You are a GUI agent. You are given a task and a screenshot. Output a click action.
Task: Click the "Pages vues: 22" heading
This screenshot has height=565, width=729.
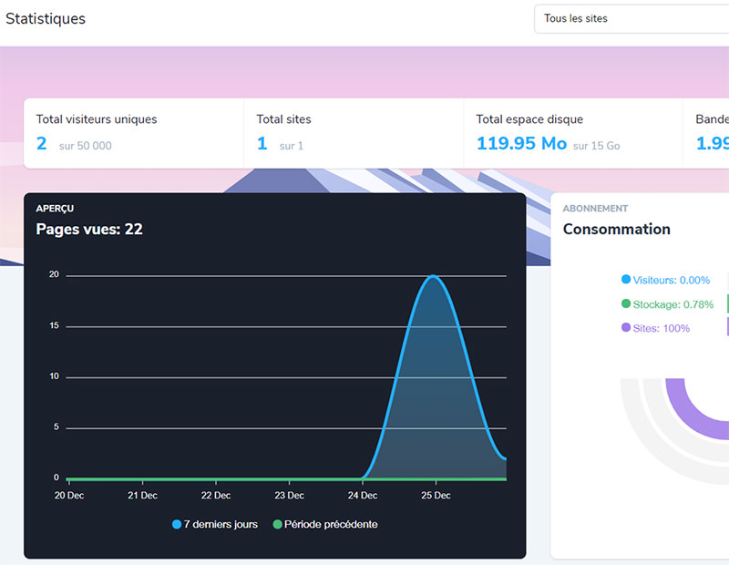(89, 230)
